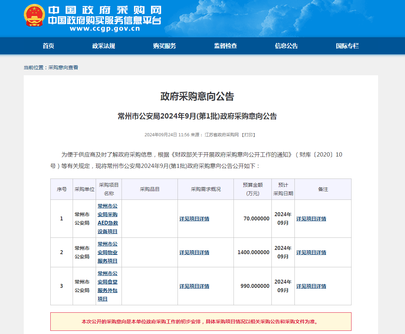This screenshot has width=405, height=334.
Task: Select the 购买服务 navigation item
Action: tap(164, 46)
